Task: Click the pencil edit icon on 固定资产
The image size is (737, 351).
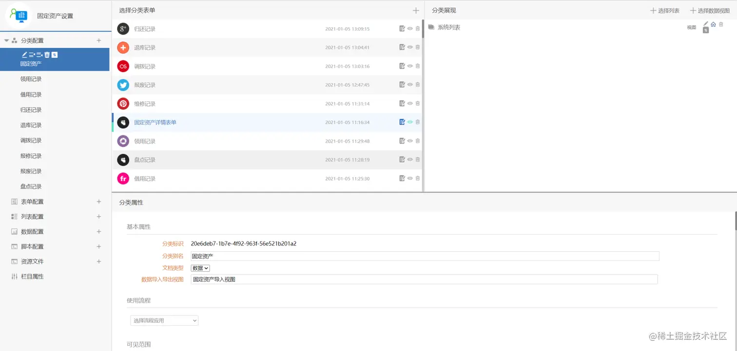Action: (24, 55)
